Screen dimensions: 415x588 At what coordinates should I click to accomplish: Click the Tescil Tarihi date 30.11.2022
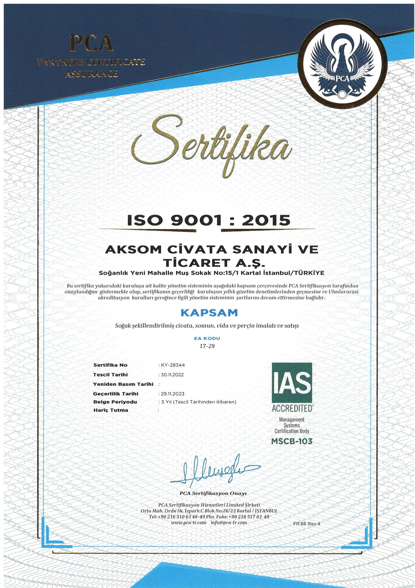tap(172, 375)
